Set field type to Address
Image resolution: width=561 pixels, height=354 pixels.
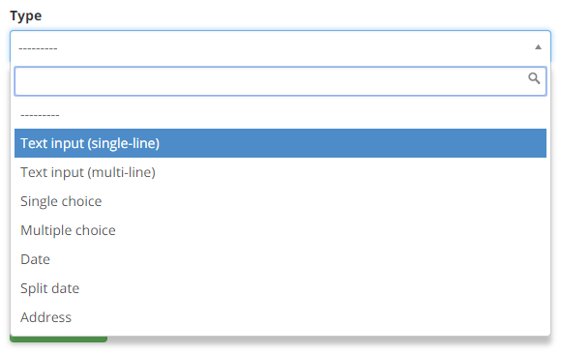tap(280, 317)
